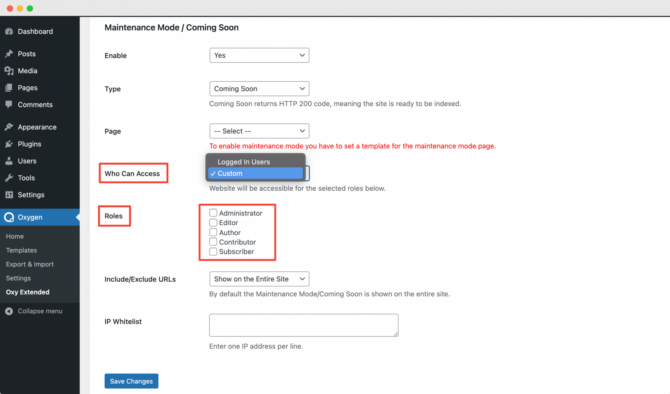670x394 pixels.
Task: Check the Administrator role checkbox
Action: 213,212
